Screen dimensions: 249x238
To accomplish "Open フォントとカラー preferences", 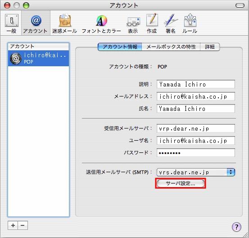I will (101, 23).
